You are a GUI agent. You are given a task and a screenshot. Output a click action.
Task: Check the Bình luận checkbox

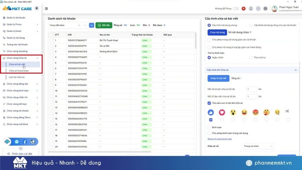[209, 127]
